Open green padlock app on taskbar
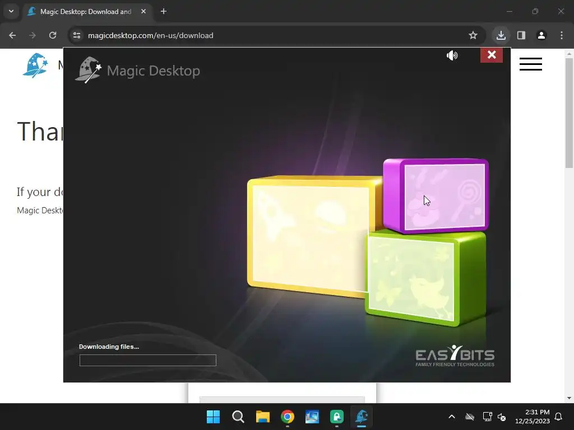Screen dimensions: 574x430 [x=337, y=417]
